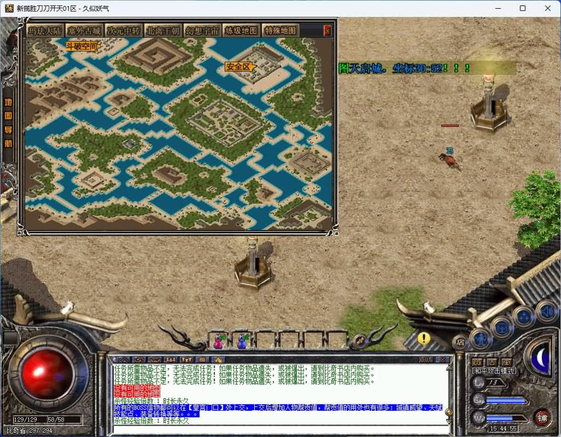Switch to 玛法大陆 map tab
Screen dimensions: 561x437
point(45,31)
